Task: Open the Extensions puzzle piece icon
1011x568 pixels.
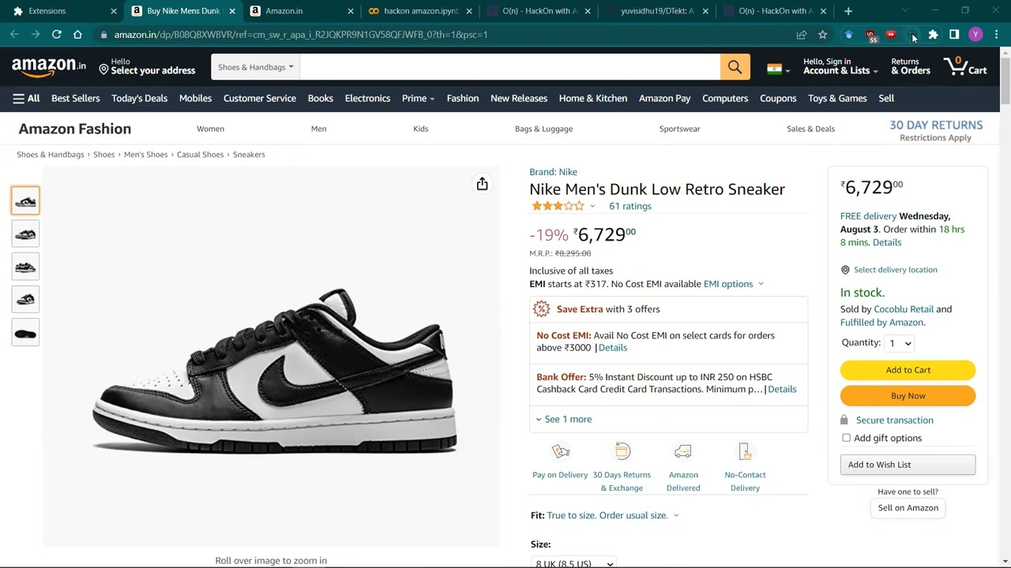Action: point(933,35)
